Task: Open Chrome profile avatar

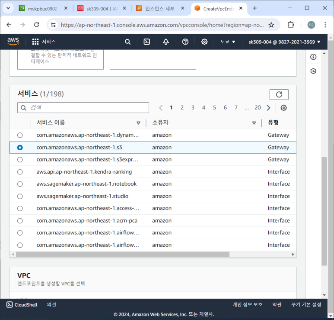Action: pos(311,25)
